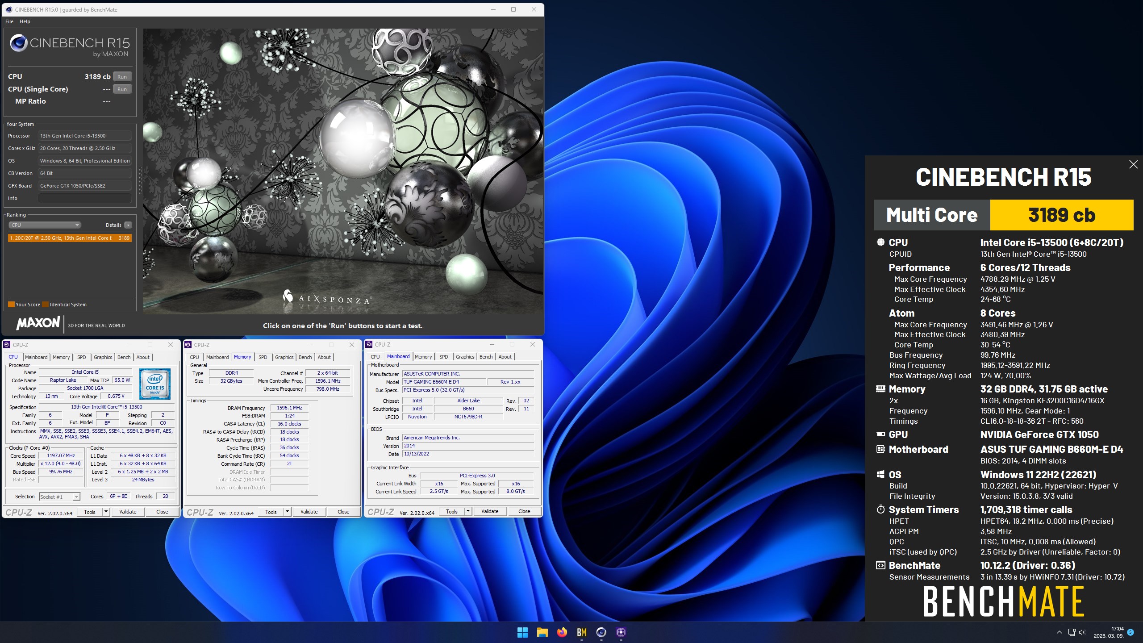This screenshot has height=643, width=1143.
Task: Click the Cinebench logo icon in left panel
Action: click(19, 43)
